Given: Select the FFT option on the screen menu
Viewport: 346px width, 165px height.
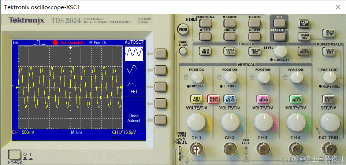Looking at the screenshot, I should (134, 88).
